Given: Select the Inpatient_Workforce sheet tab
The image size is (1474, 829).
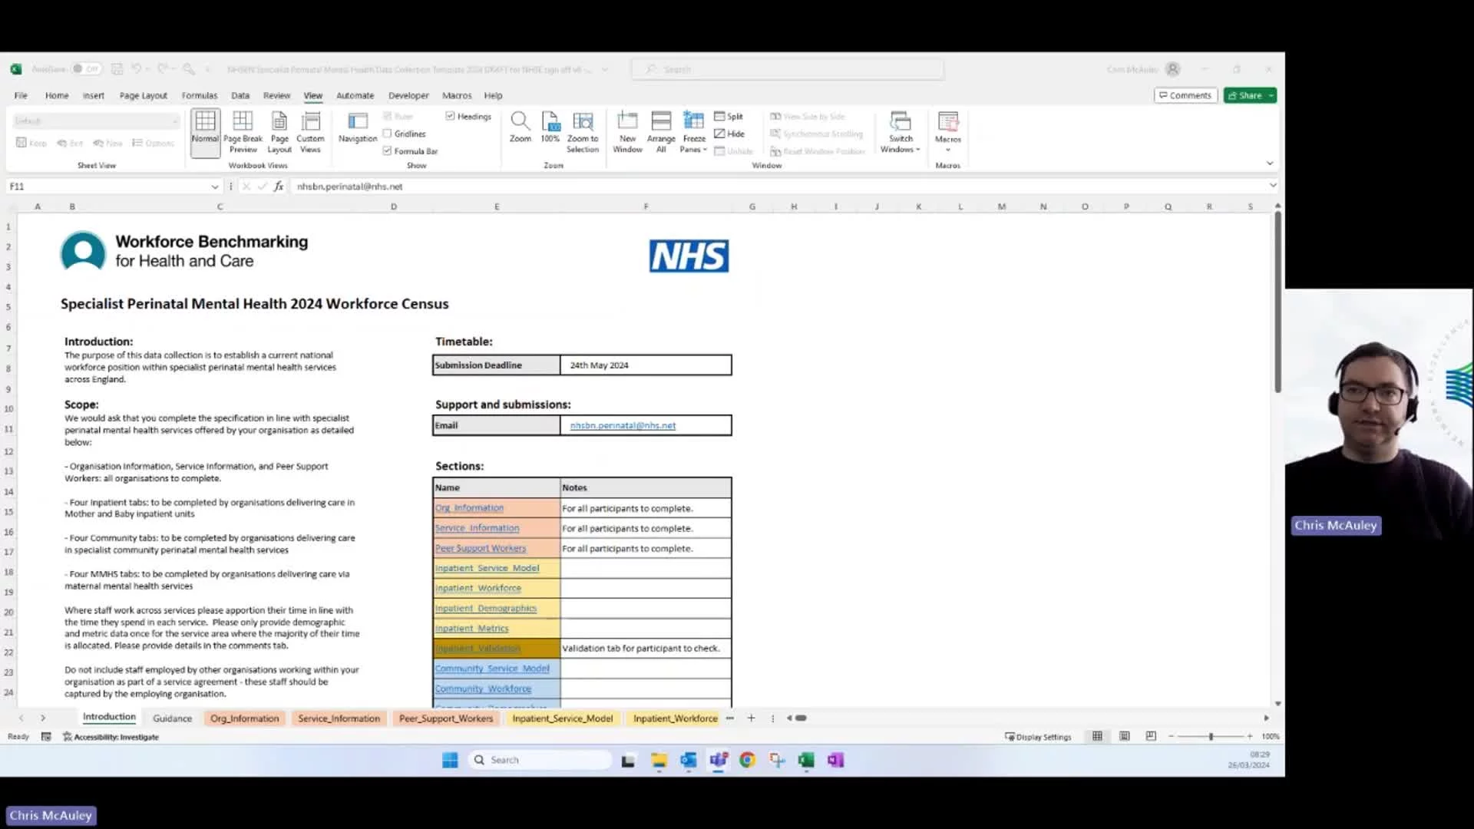Looking at the screenshot, I should click(675, 718).
